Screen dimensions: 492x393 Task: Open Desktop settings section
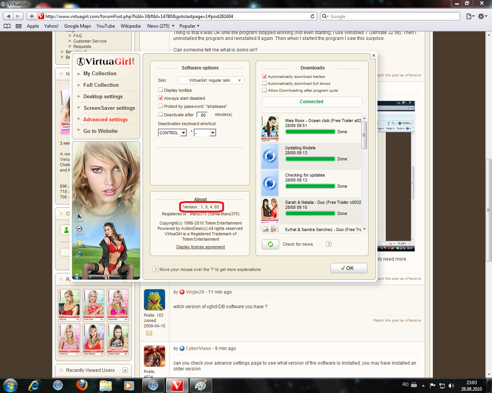103,96
